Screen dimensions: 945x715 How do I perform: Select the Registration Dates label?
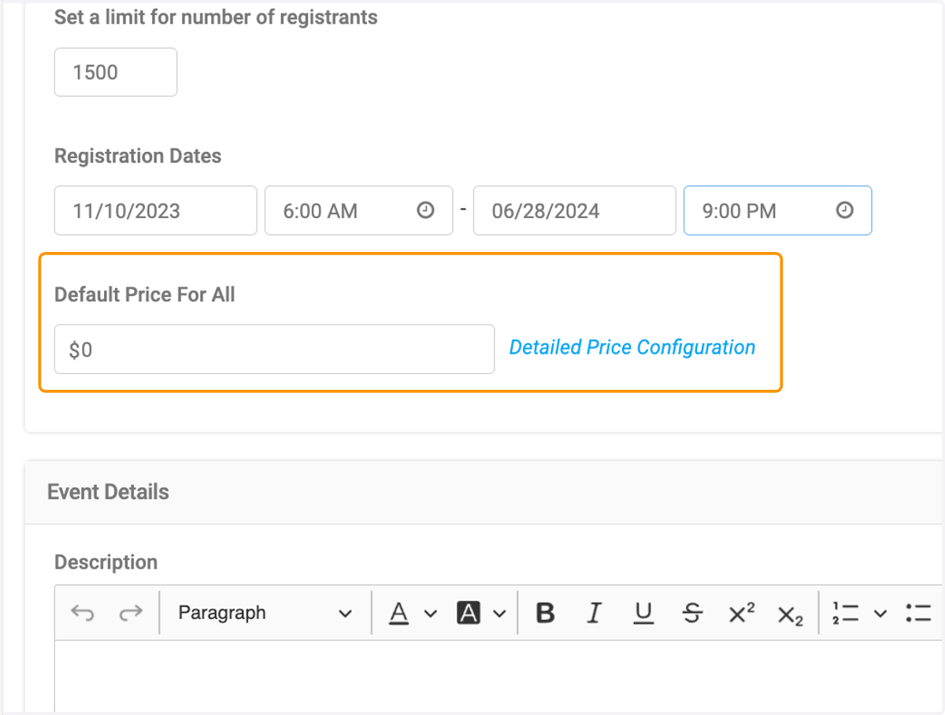(x=138, y=156)
